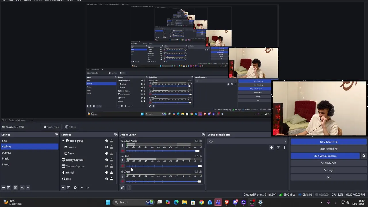Open Discord from taskbar

click(x=235, y=202)
